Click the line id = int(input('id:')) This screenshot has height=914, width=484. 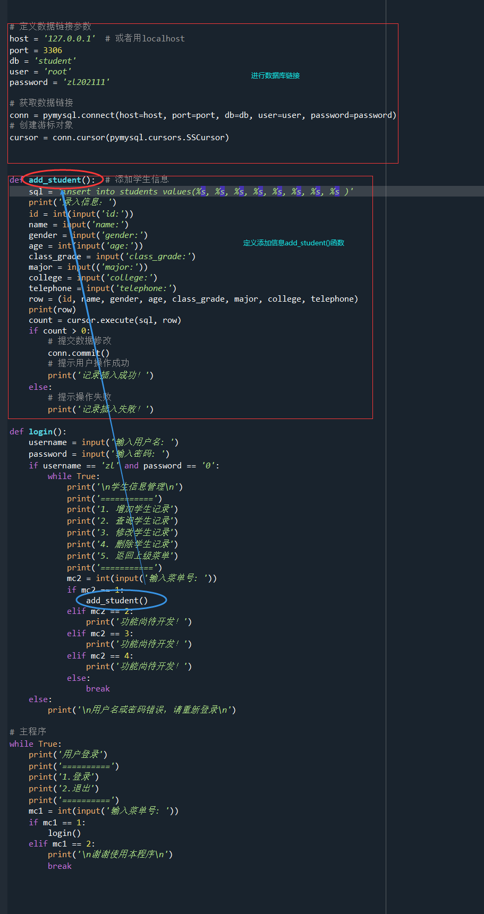[x=81, y=214]
